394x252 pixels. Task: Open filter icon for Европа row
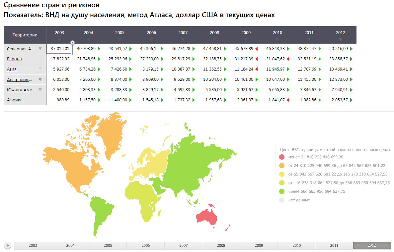(x=40, y=59)
